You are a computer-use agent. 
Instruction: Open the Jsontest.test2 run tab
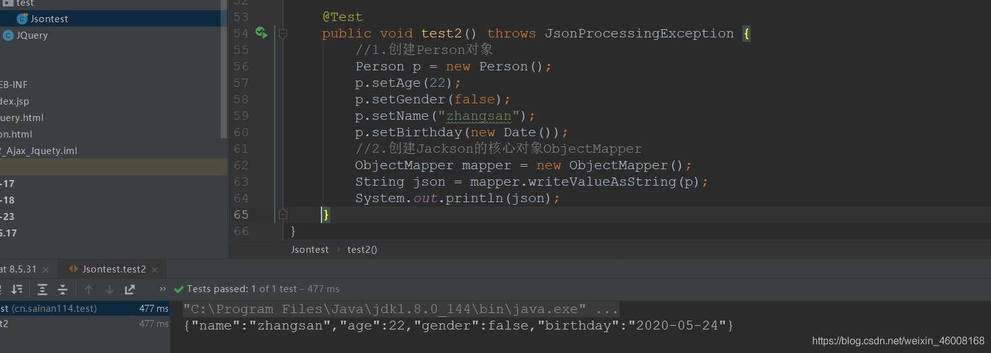(114, 269)
